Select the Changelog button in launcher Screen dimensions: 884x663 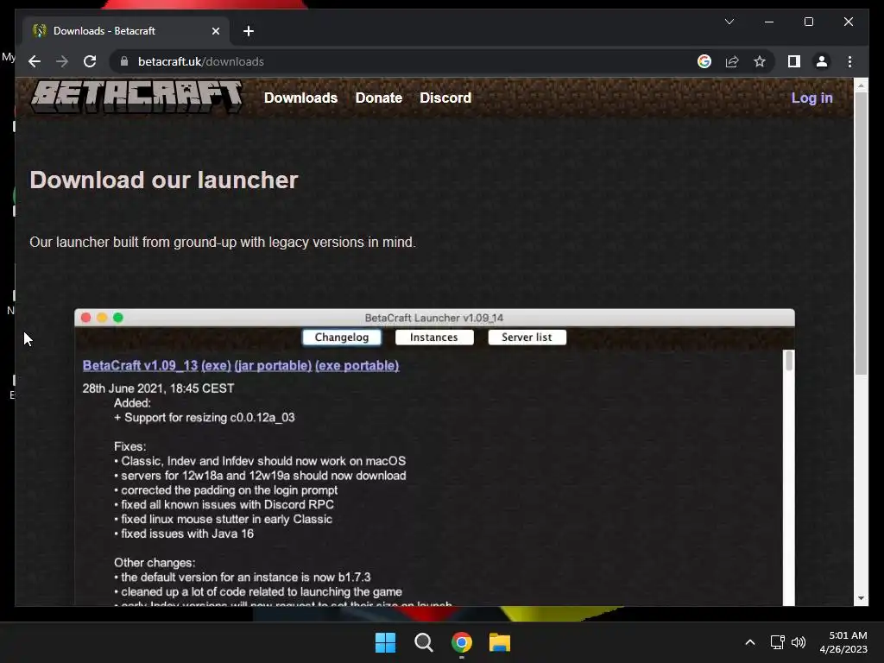coord(342,338)
